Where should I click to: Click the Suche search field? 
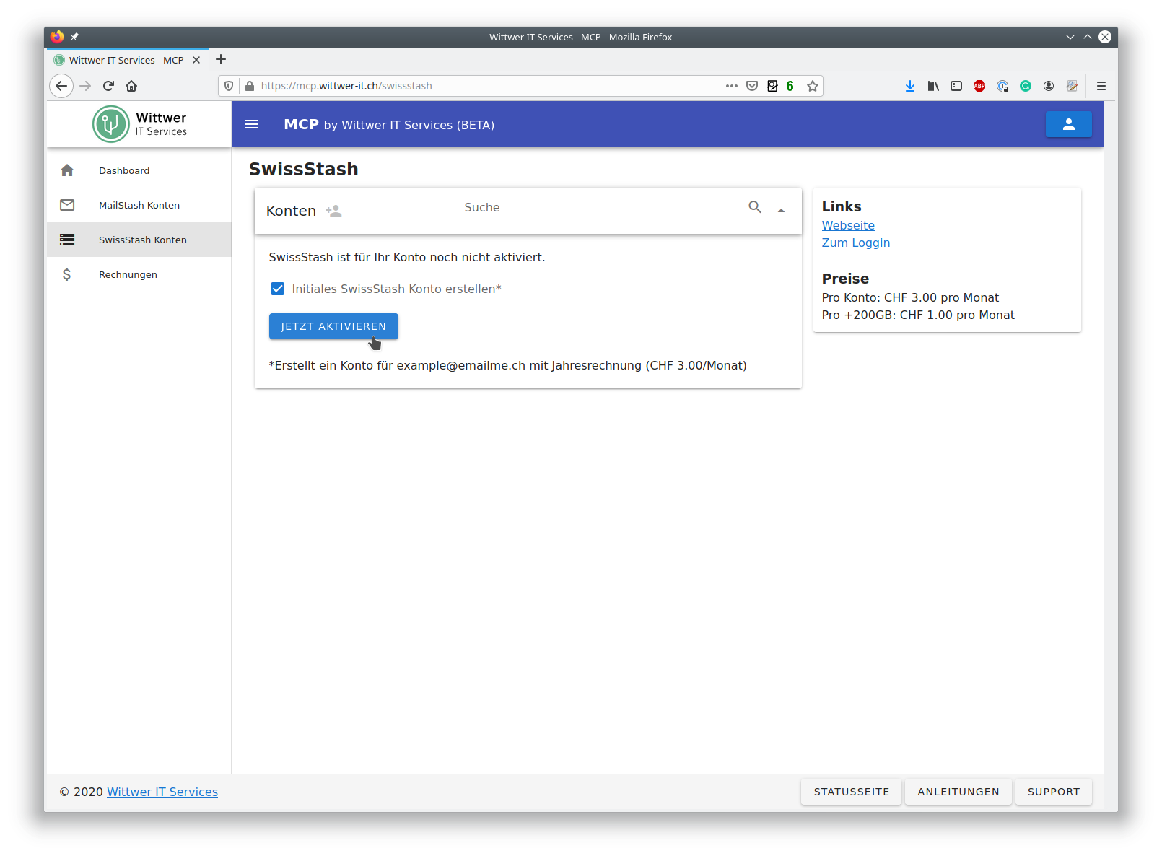tap(605, 207)
